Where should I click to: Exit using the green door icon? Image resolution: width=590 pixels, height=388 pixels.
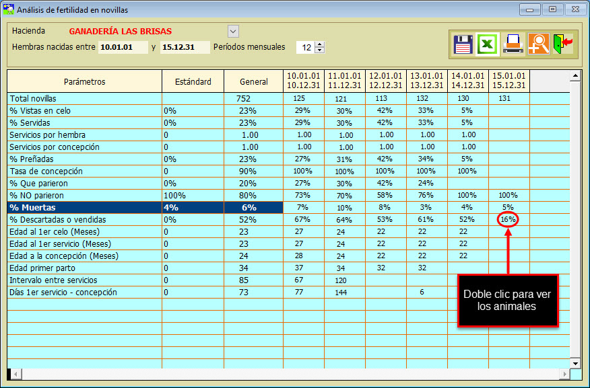pyautogui.click(x=562, y=44)
